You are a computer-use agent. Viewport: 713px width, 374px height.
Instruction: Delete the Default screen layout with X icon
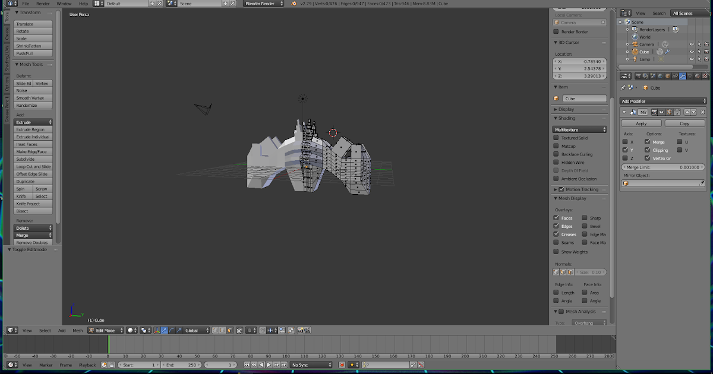tap(159, 4)
